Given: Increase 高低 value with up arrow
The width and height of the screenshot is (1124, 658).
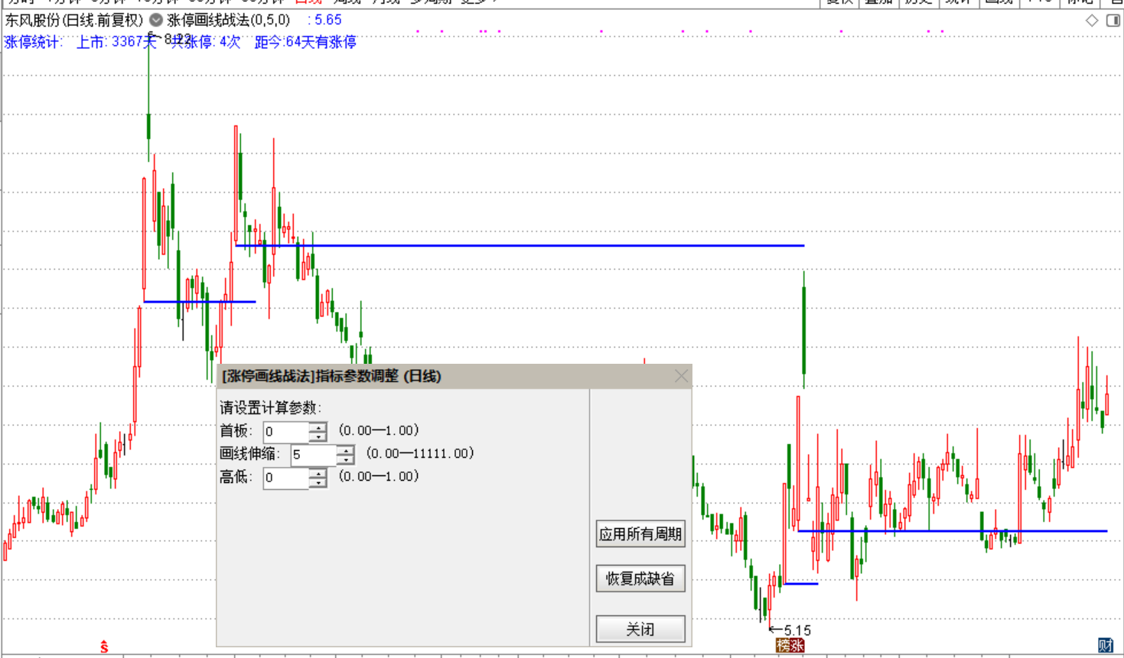Looking at the screenshot, I should (x=318, y=473).
